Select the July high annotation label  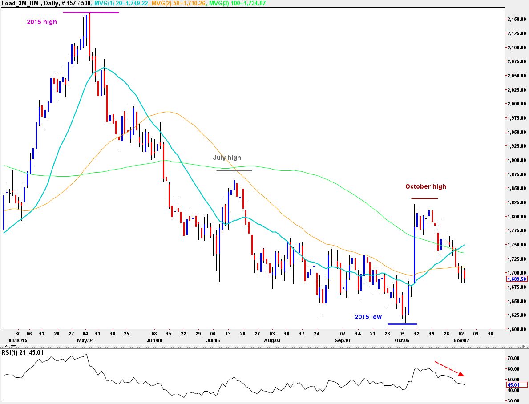coord(227,158)
